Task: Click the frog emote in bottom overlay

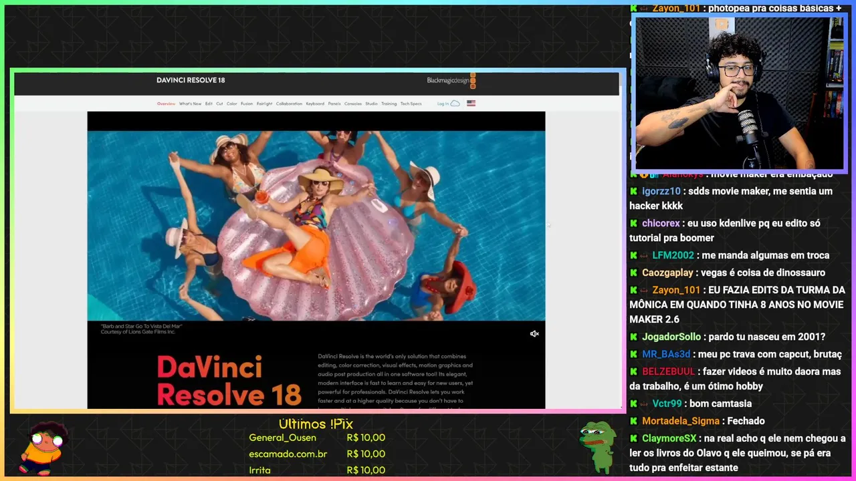Action: tap(597, 448)
